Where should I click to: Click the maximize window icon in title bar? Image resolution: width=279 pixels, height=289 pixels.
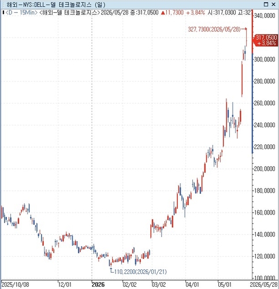click(266, 4)
